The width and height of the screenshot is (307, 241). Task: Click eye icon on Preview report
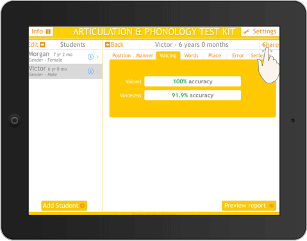(x=271, y=206)
